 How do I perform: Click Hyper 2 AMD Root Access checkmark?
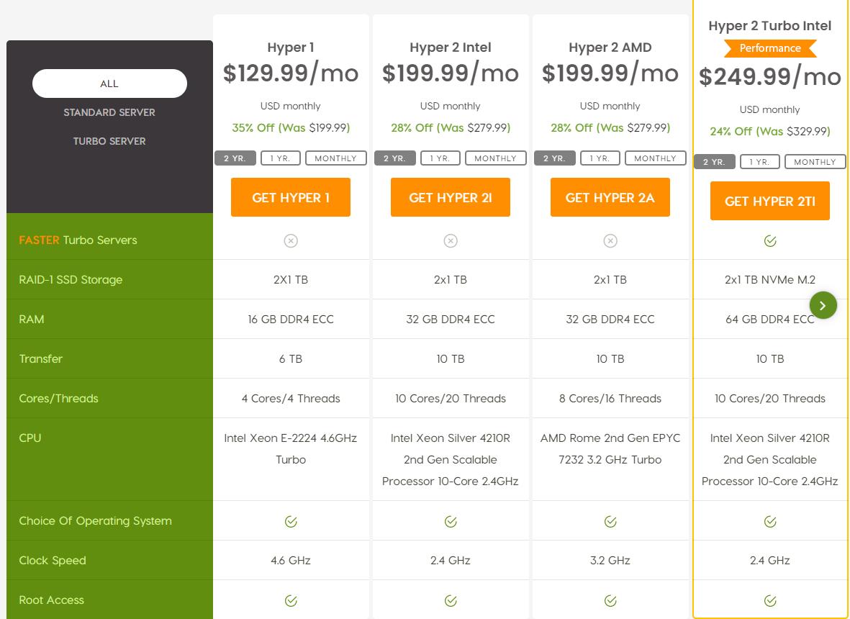pos(610,600)
